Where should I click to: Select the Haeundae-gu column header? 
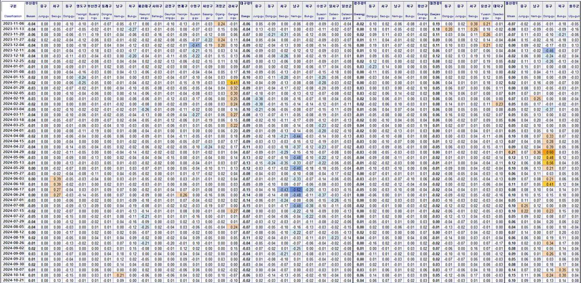point(145,17)
